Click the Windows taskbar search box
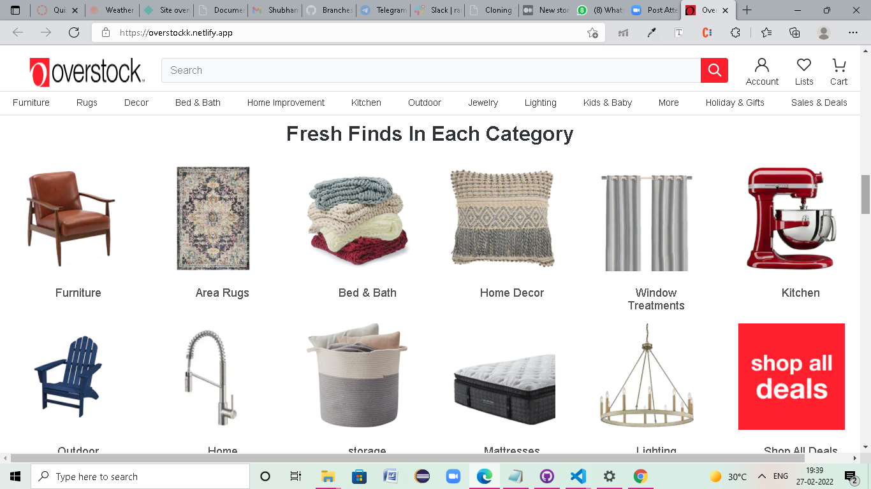 [140, 476]
